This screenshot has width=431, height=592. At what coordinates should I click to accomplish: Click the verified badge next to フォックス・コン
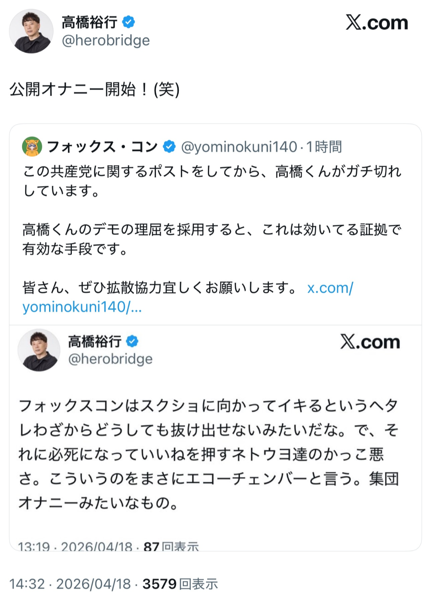[x=169, y=147]
